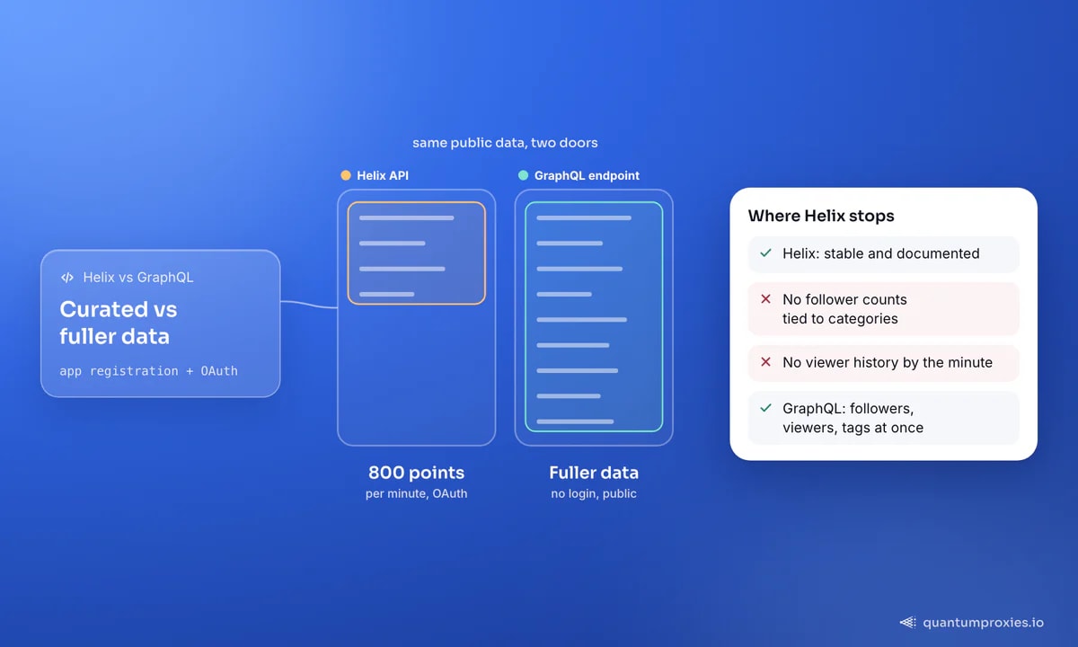Click the 'Helix API' label
Screen dimensions: 1078x647
[x=383, y=175]
